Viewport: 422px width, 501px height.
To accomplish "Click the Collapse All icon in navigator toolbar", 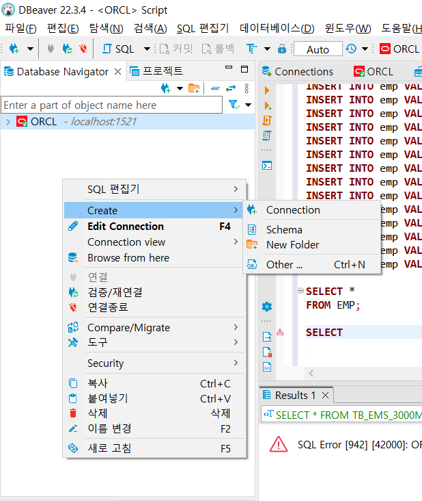I will (216, 88).
